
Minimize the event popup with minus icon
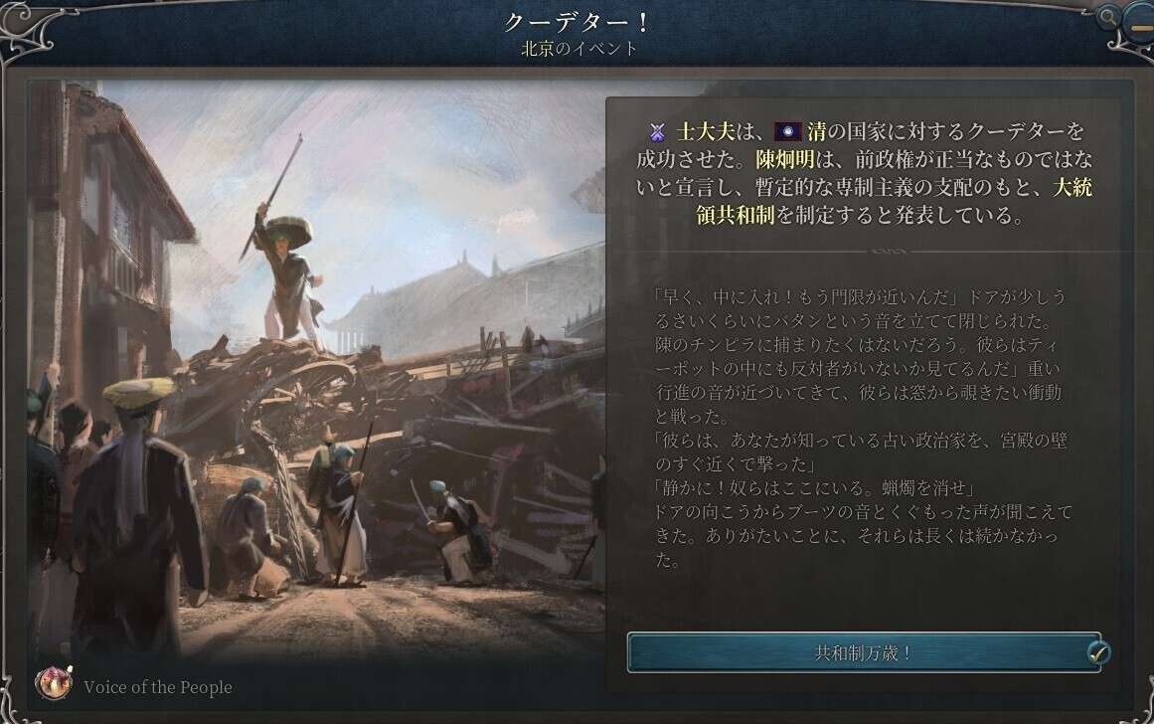click(1139, 22)
